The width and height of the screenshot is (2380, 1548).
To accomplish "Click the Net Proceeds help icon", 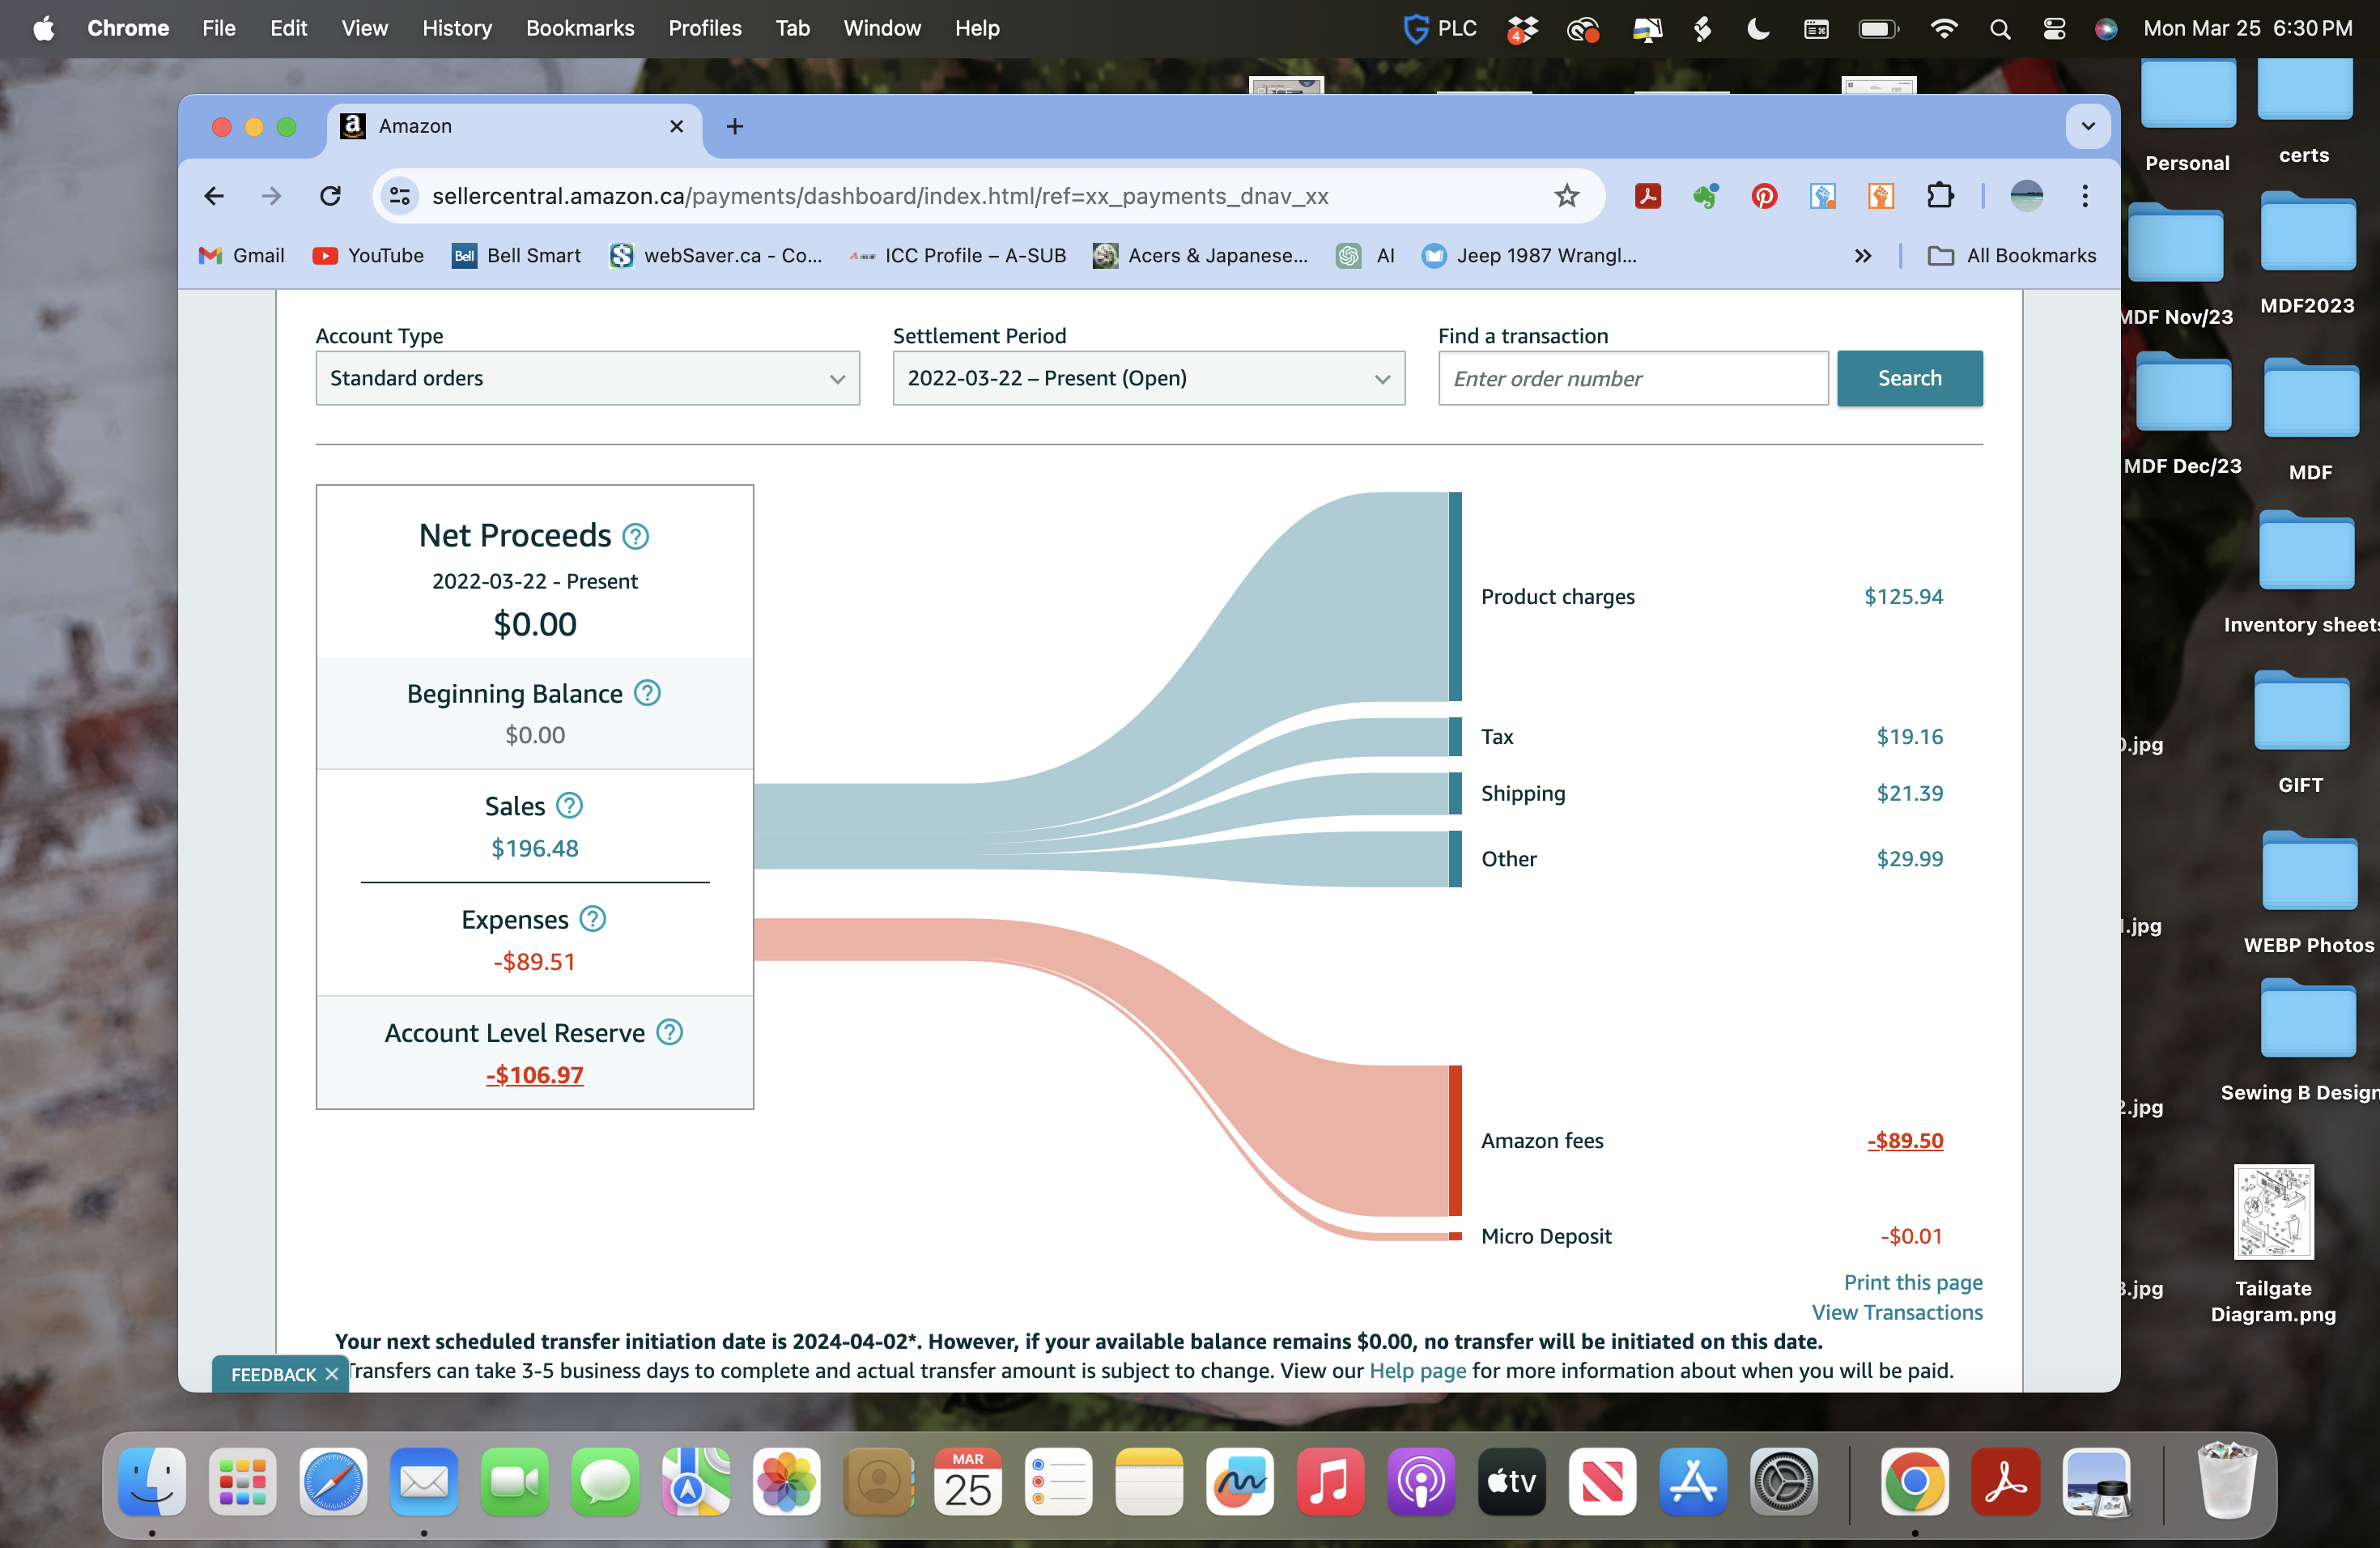I will coord(635,536).
